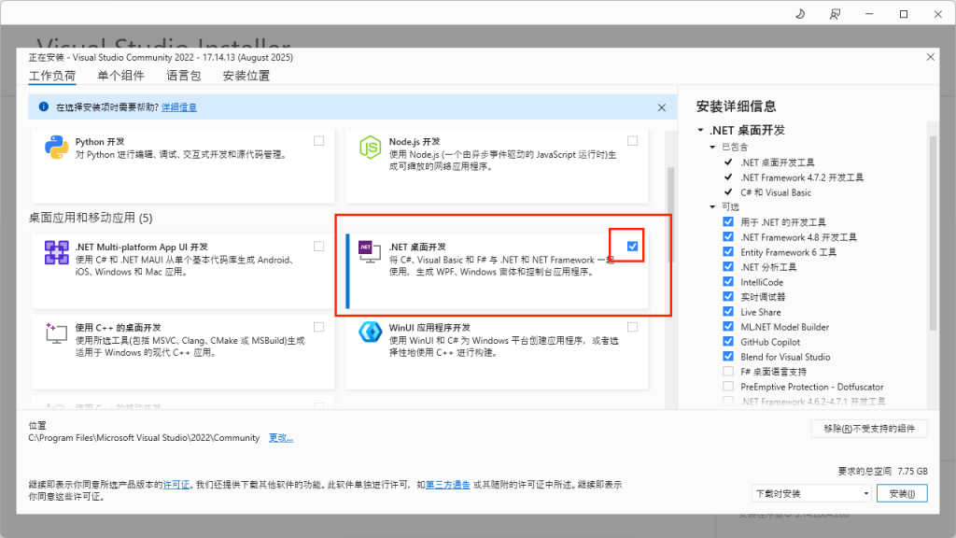
Task: Click the .NET 桌面开发 workload icon
Action: (370, 249)
